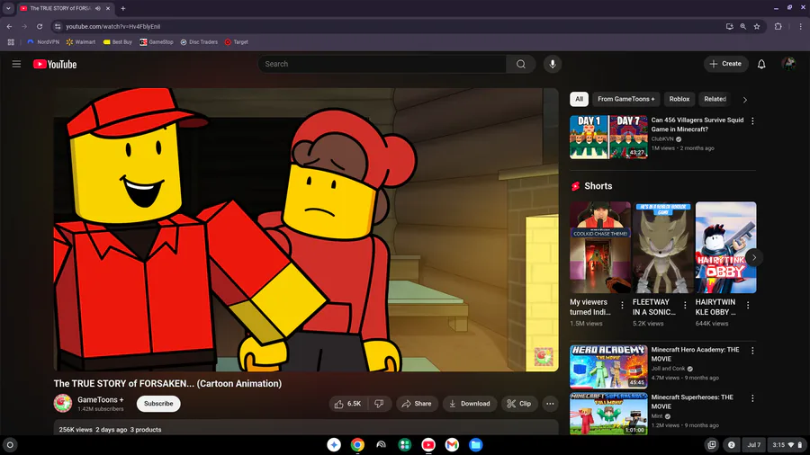Image resolution: width=810 pixels, height=455 pixels.
Task: Open the Best Buy bookmark
Action: 118,42
